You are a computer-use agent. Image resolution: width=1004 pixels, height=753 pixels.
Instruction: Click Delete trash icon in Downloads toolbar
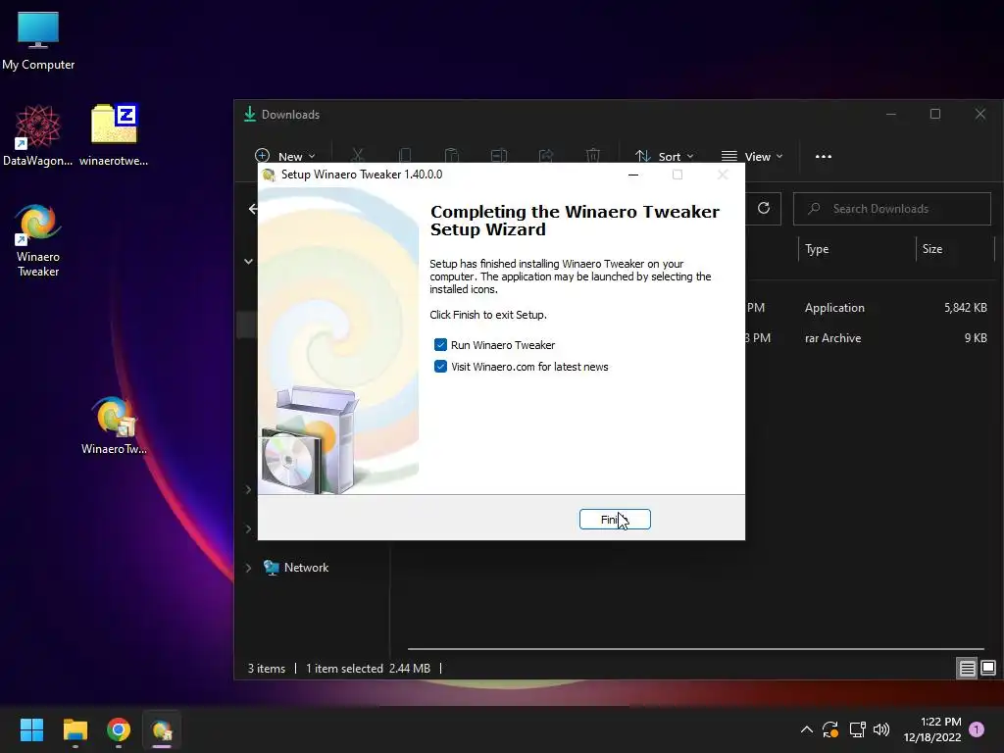[593, 156]
